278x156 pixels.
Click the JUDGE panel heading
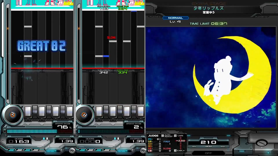pos(153,136)
